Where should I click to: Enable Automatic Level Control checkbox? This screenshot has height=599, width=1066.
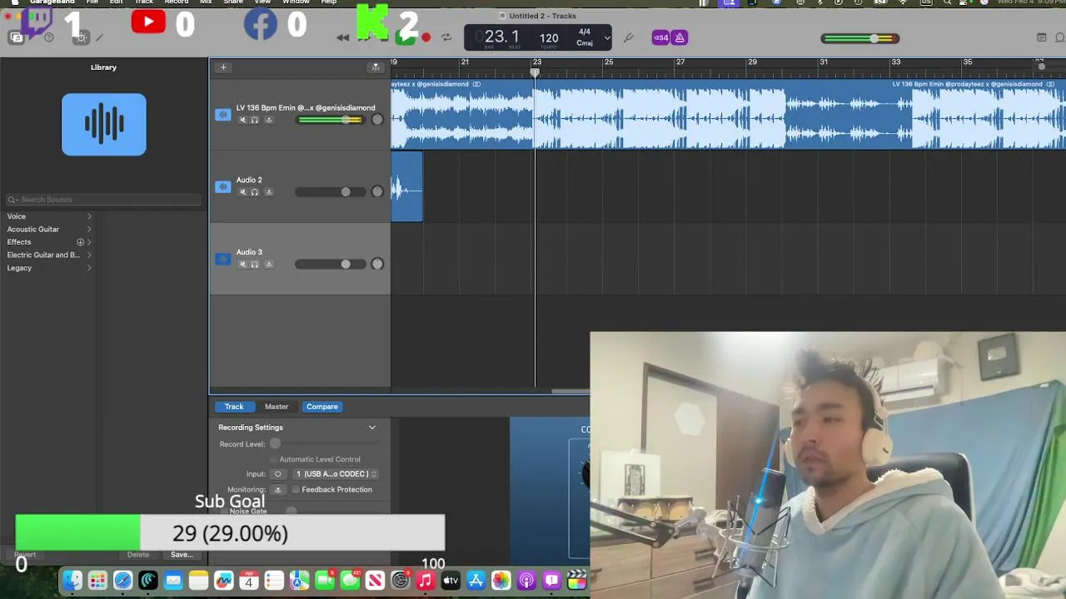click(x=273, y=459)
